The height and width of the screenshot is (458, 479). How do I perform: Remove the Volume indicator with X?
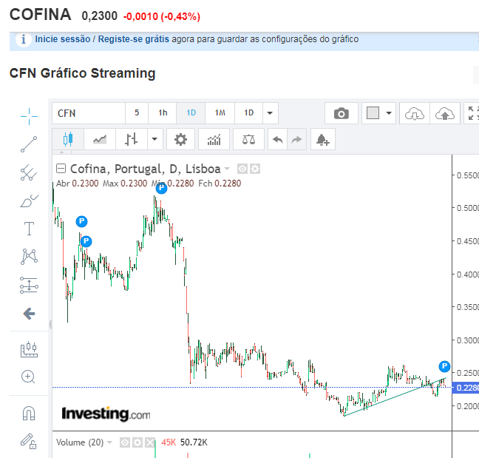[x=149, y=442]
